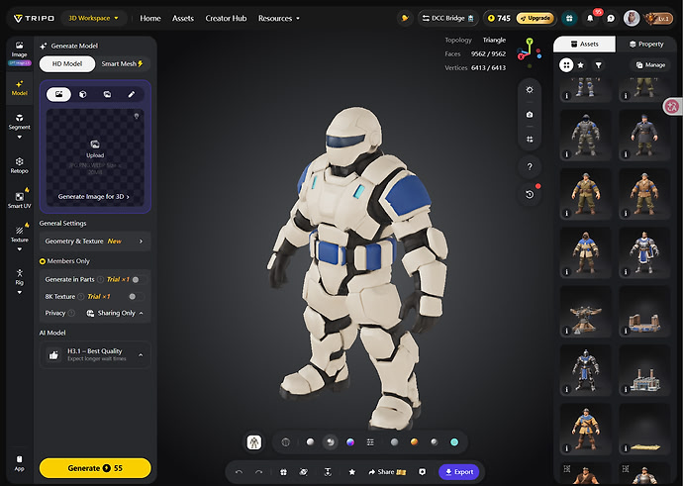Image resolution: width=683 pixels, height=486 pixels.
Task: Open the Resources dropdown menu
Action: click(x=279, y=18)
